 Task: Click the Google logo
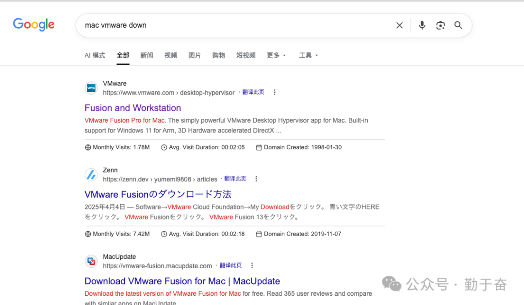[33, 24]
